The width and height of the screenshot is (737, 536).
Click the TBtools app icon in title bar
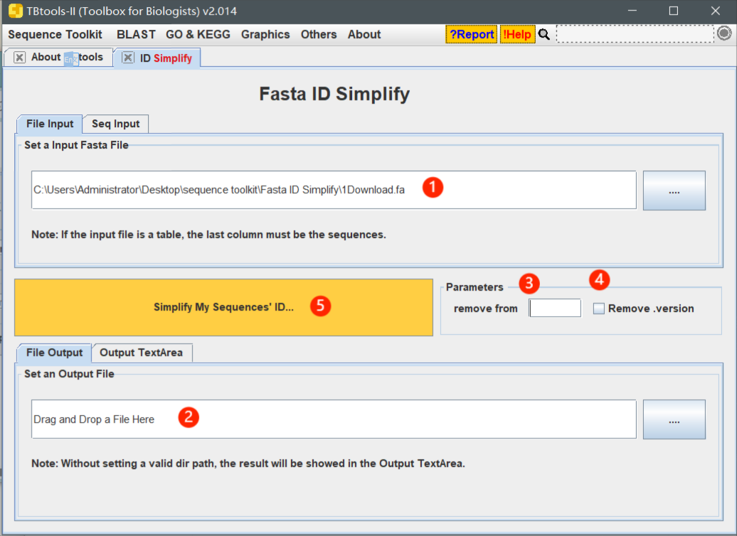[x=15, y=11]
